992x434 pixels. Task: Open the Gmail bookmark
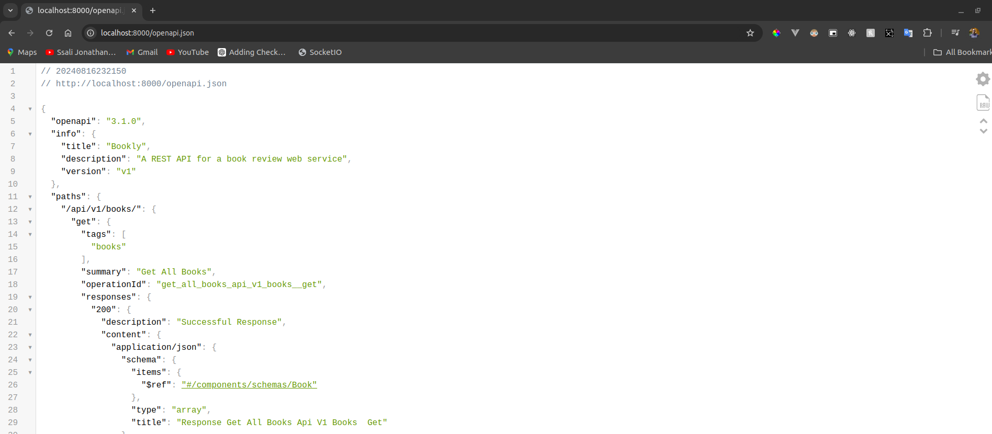tap(142, 52)
